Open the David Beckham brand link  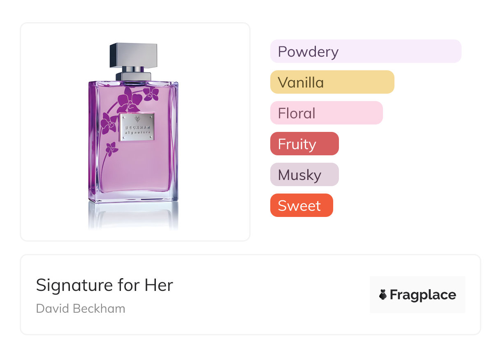point(81,309)
